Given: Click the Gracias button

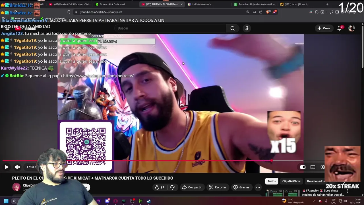Looking at the screenshot, I should (x=241, y=187).
